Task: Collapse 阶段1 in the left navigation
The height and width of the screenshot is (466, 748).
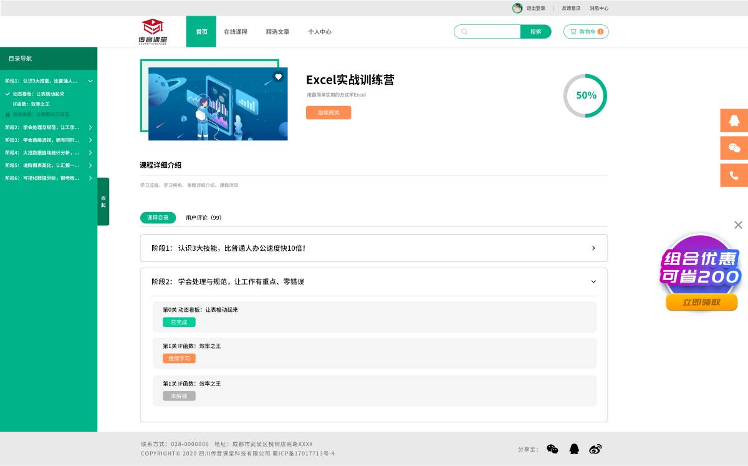Action: 90,80
